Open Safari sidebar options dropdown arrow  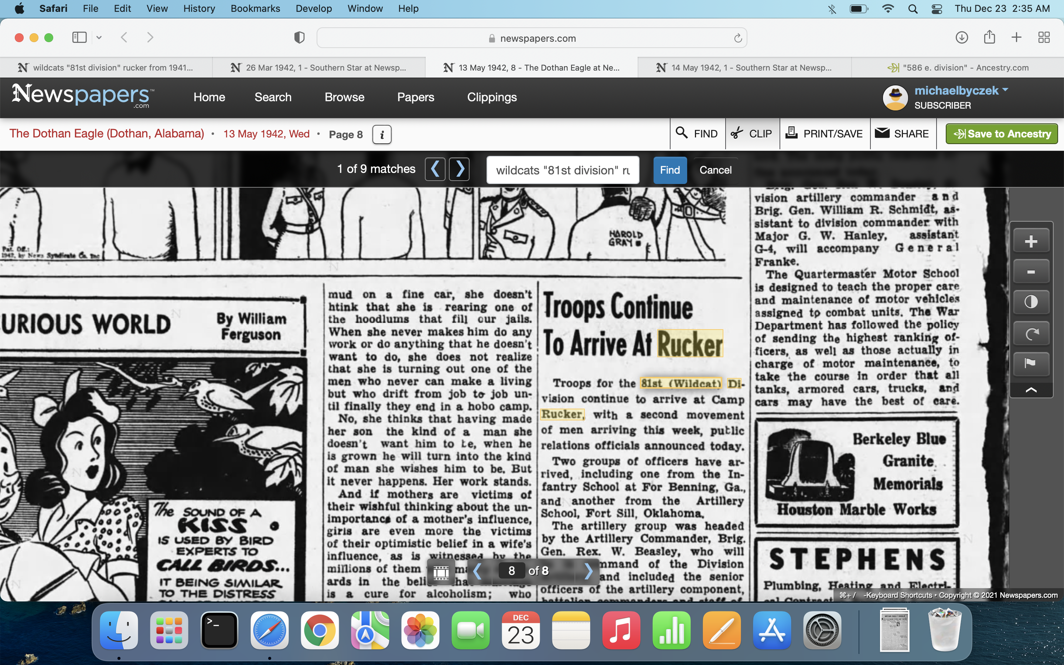tap(99, 38)
